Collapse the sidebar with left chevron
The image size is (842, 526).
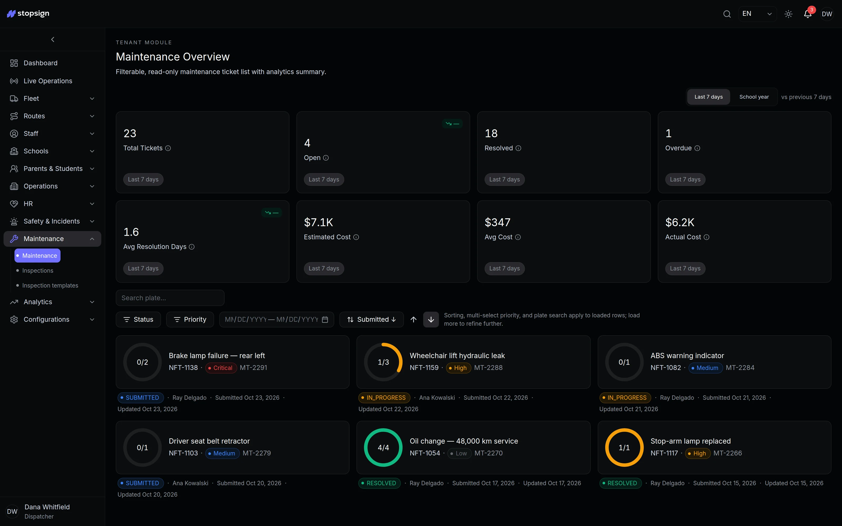pos(53,40)
